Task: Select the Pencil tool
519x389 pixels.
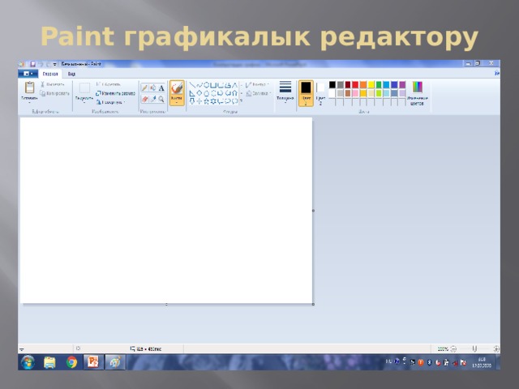Action: coord(144,88)
